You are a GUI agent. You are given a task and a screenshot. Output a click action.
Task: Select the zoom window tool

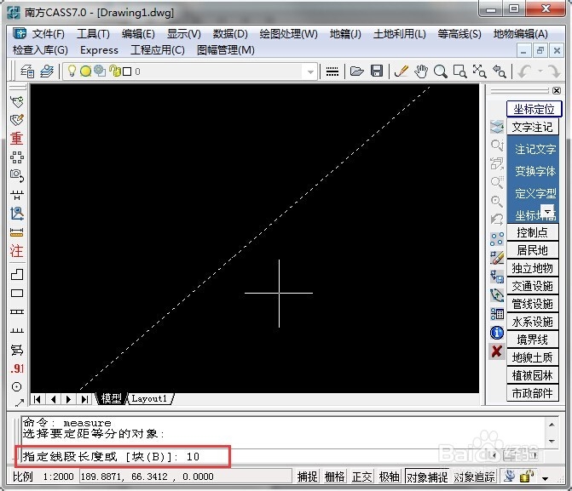[459, 71]
